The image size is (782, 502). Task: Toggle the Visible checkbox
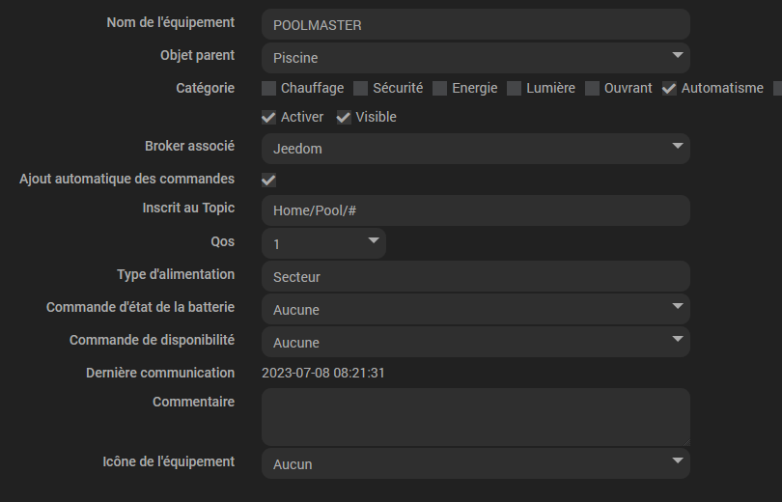coord(344,118)
